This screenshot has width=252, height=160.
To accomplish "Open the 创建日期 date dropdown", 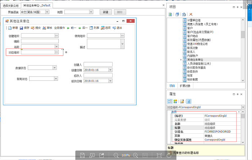I will [107, 70].
